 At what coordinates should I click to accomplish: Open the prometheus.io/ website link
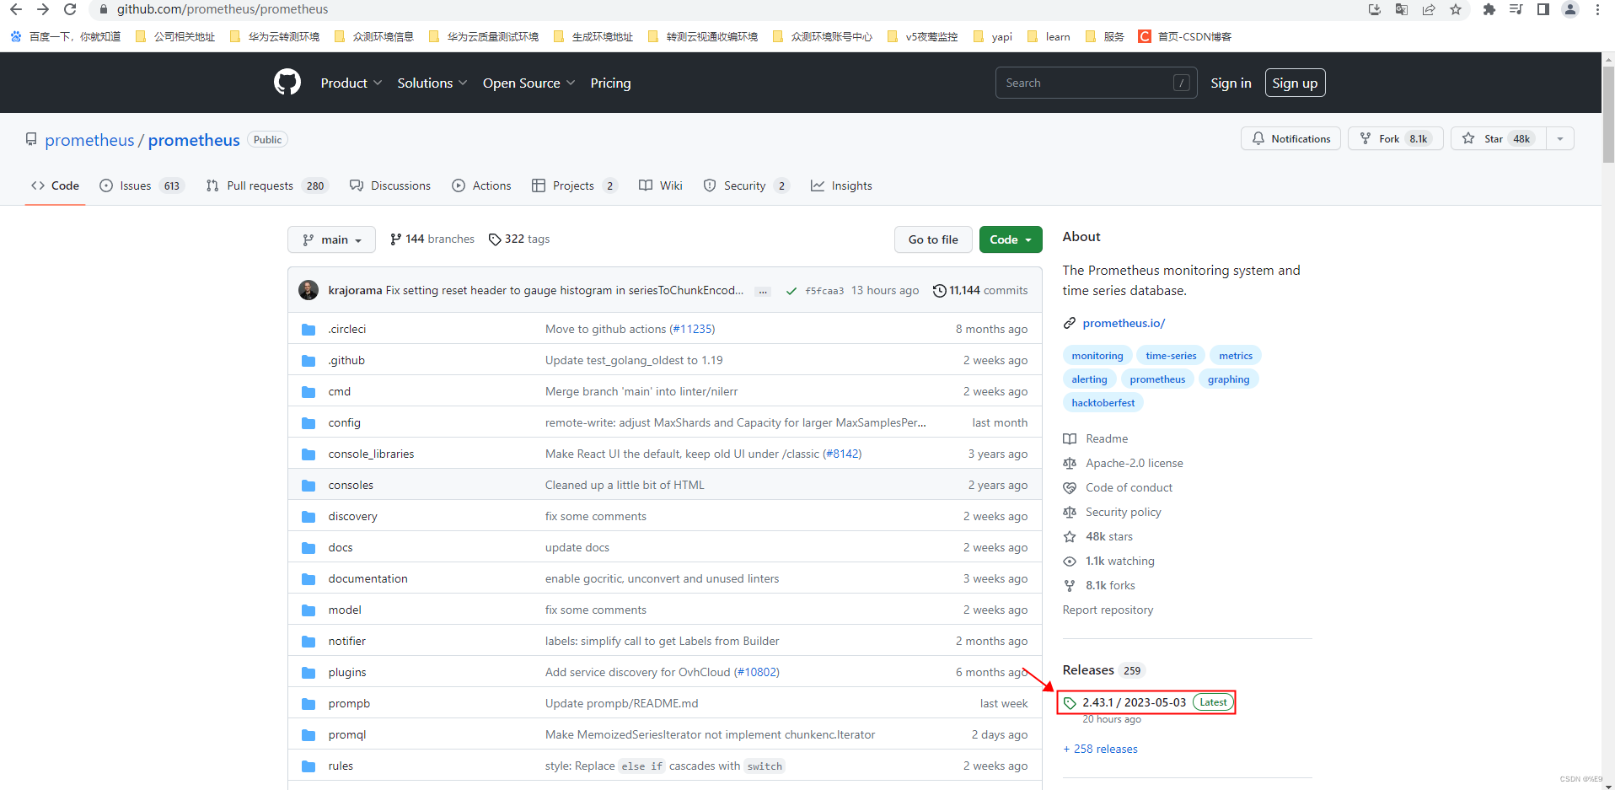(x=1124, y=323)
